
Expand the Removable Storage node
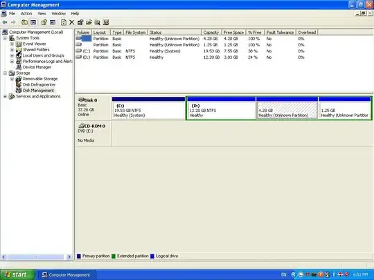click(12, 79)
